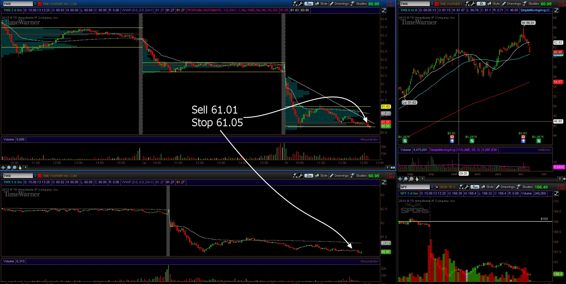566x284 pixels.
Task: Click zoom in magnifier under TWX 5m chart
Action: tap(9, 167)
